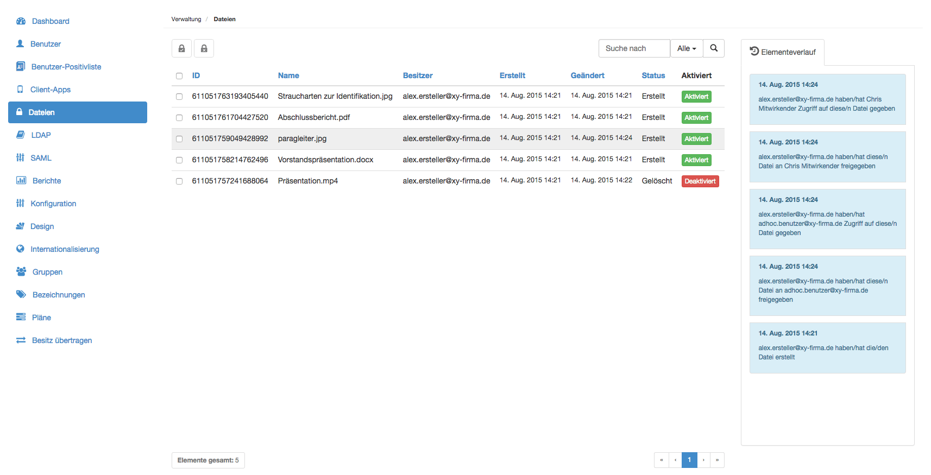This screenshot has width=931, height=475.
Task: Click the file name Vorstandspräsentation.docx
Action: pos(325,160)
